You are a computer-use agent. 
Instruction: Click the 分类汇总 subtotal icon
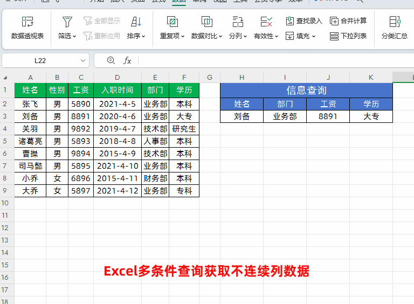(395, 22)
